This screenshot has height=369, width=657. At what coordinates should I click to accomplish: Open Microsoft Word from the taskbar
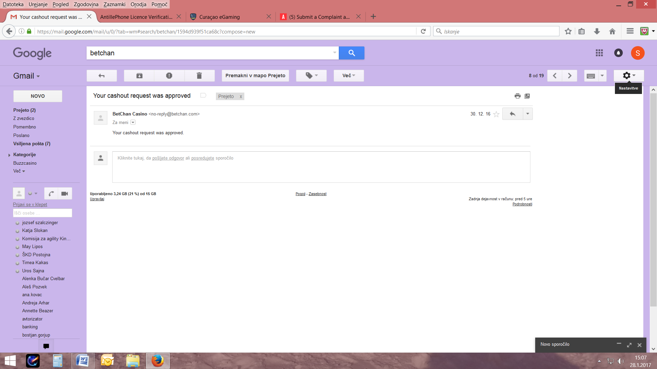(83, 360)
